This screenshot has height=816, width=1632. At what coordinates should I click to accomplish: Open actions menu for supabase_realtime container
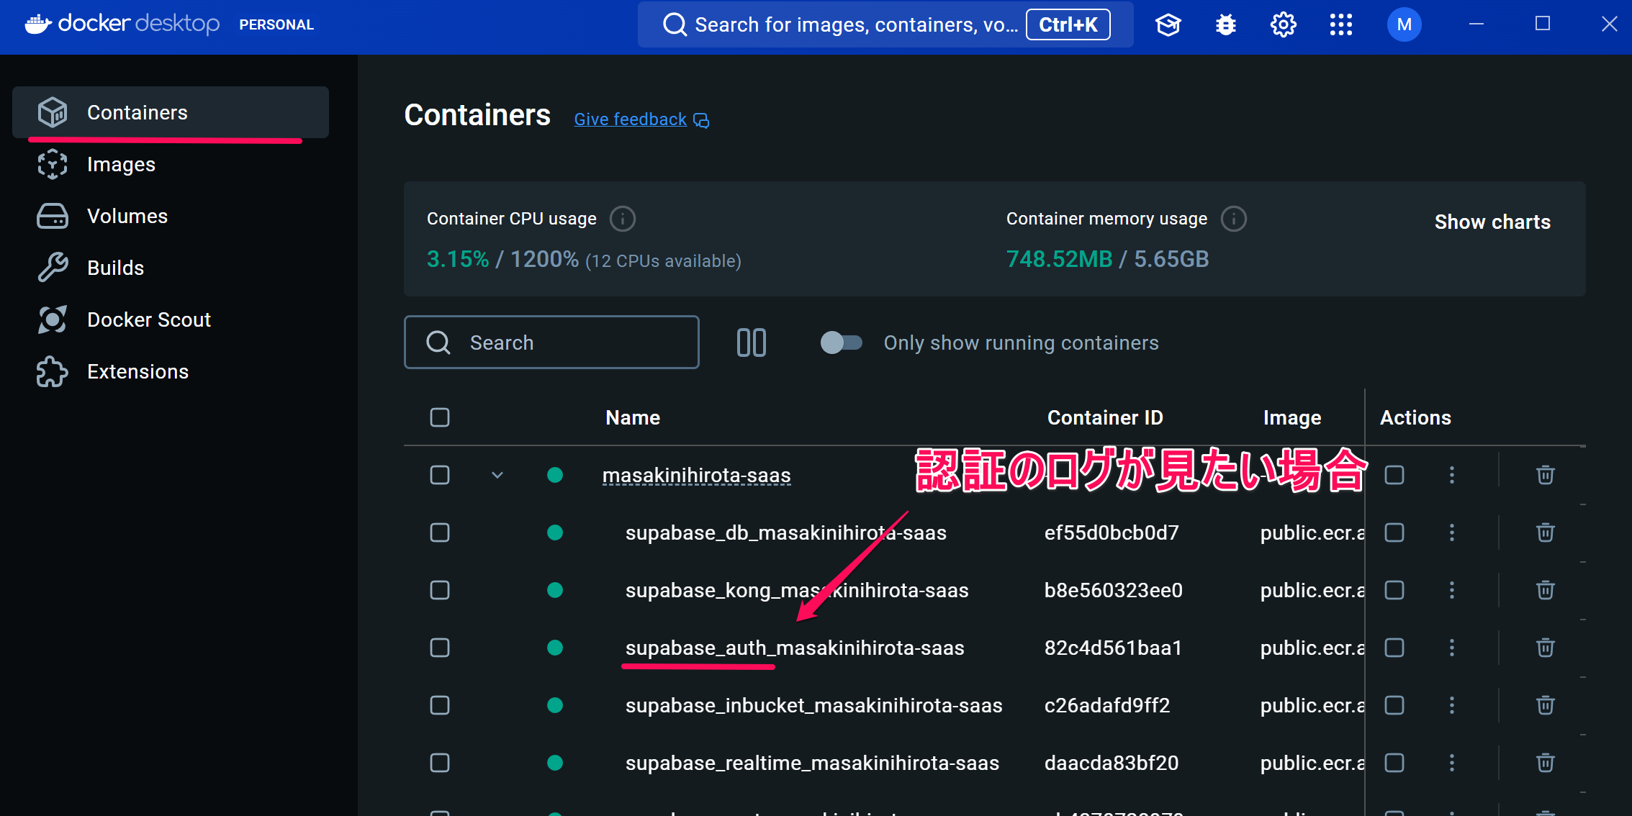point(1451,763)
